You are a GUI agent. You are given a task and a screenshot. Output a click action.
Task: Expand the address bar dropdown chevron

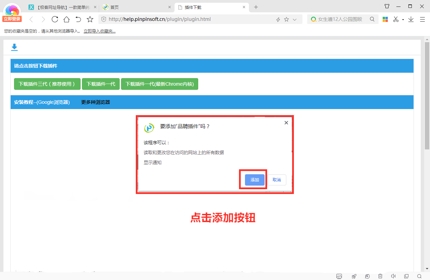[295, 20]
